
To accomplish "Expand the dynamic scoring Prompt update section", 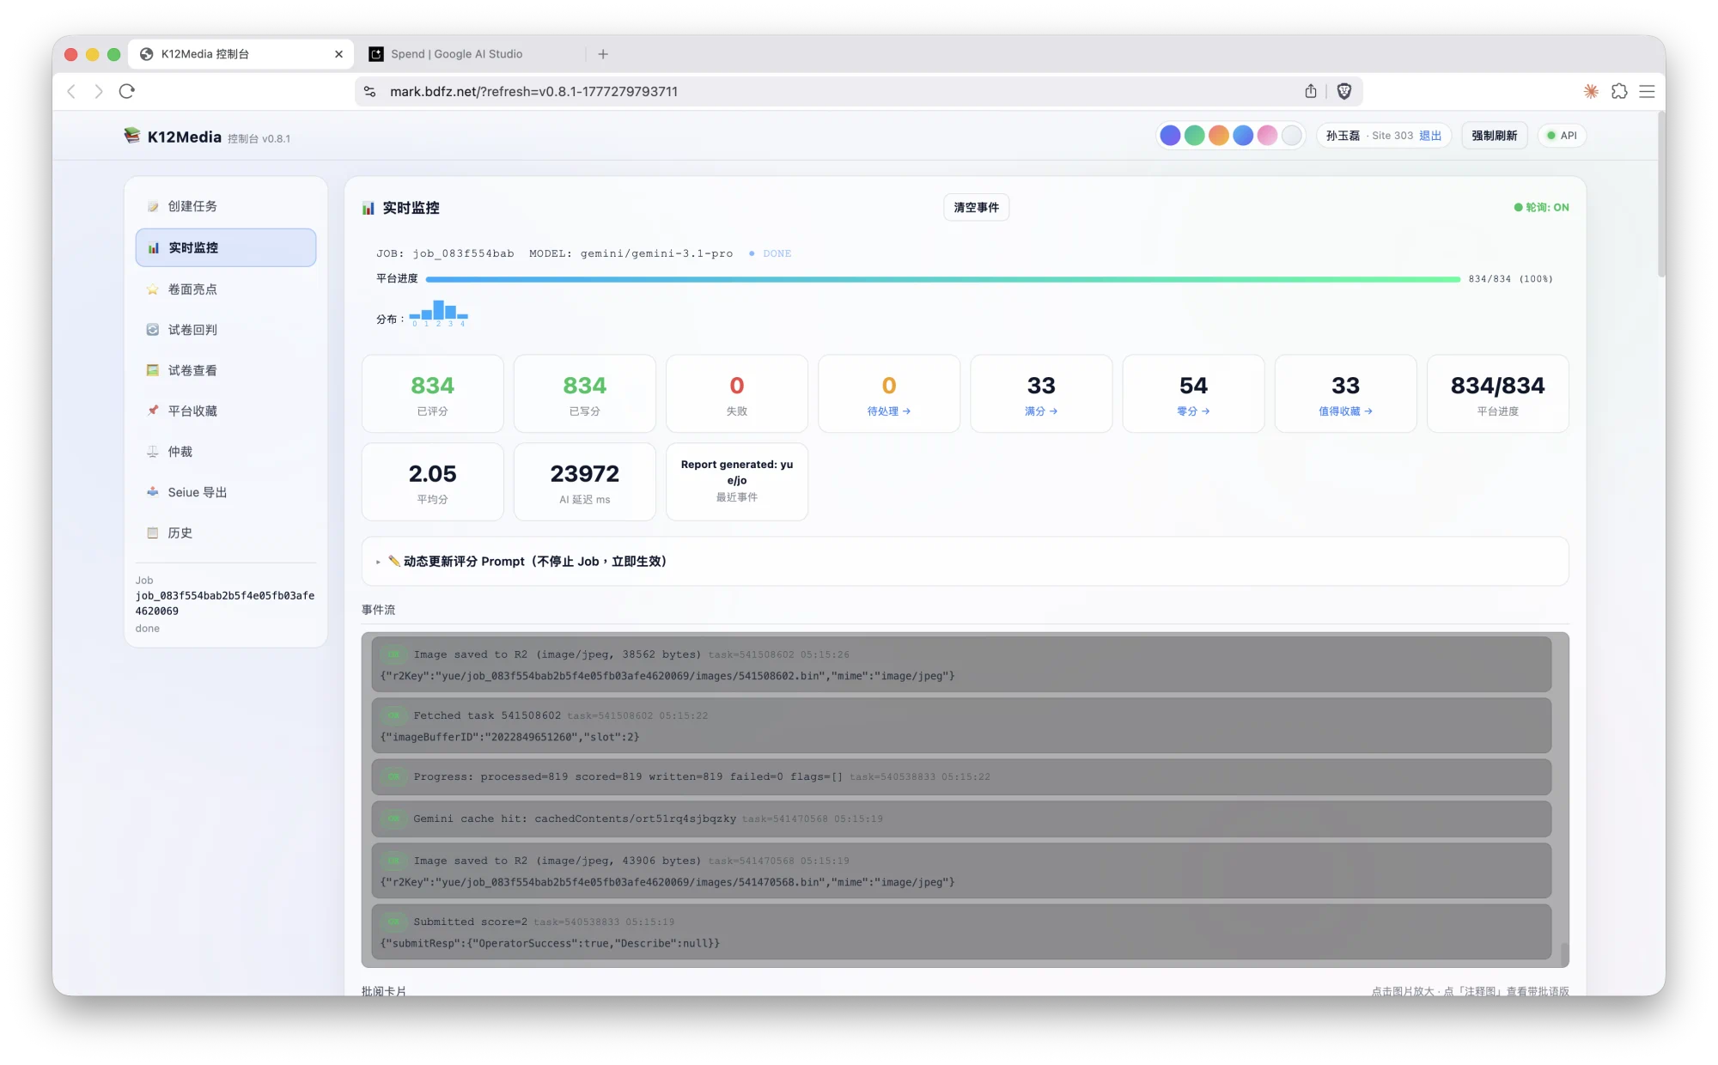I will (x=526, y=562).
